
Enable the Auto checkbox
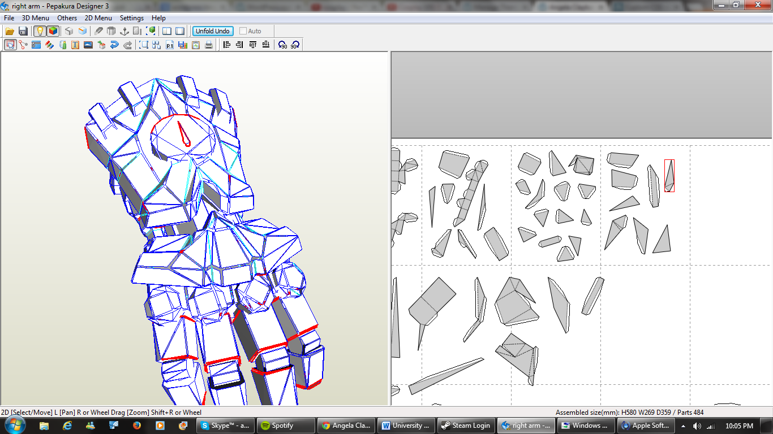click(243, 31)
